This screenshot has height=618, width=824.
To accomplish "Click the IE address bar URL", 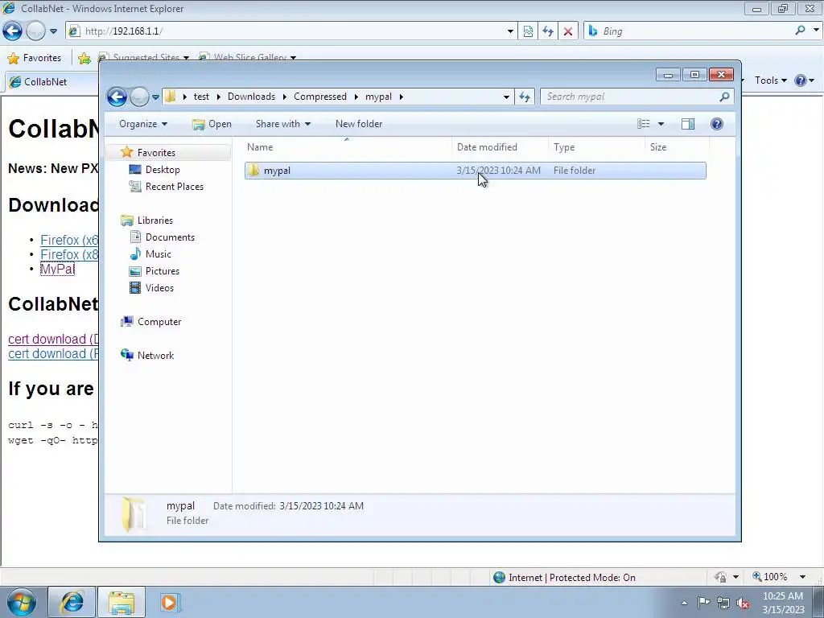I will pyautogui.click(x=123, y=31).
